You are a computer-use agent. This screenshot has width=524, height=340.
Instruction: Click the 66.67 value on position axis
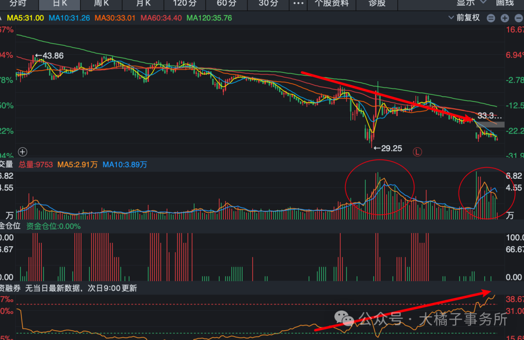[x=515, y=250]
